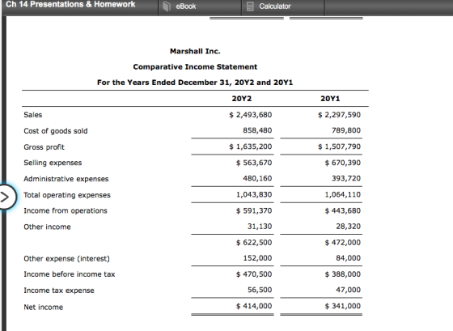Select net income $ 414,000
This screenshot has width=453, height=331.
click(x=254, y=306)
